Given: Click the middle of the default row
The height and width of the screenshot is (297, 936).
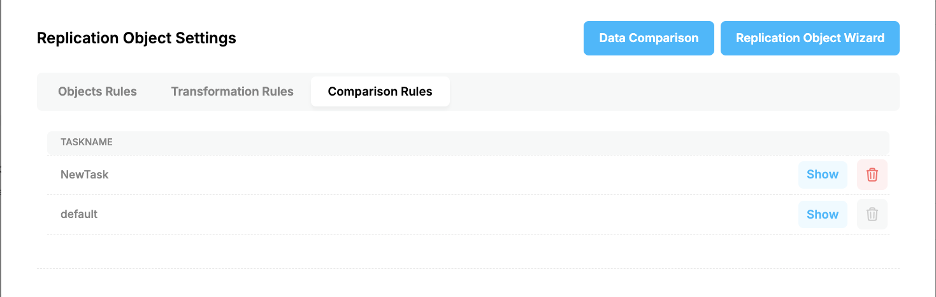Looking at the screenshot, I should [x=468, y=214].
